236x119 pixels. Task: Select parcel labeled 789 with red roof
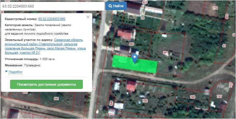pyautogui.click(x=125, y=37)
